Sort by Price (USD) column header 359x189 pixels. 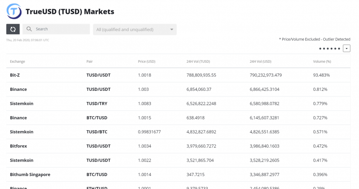pyautogui.click(x=147, y=61)
